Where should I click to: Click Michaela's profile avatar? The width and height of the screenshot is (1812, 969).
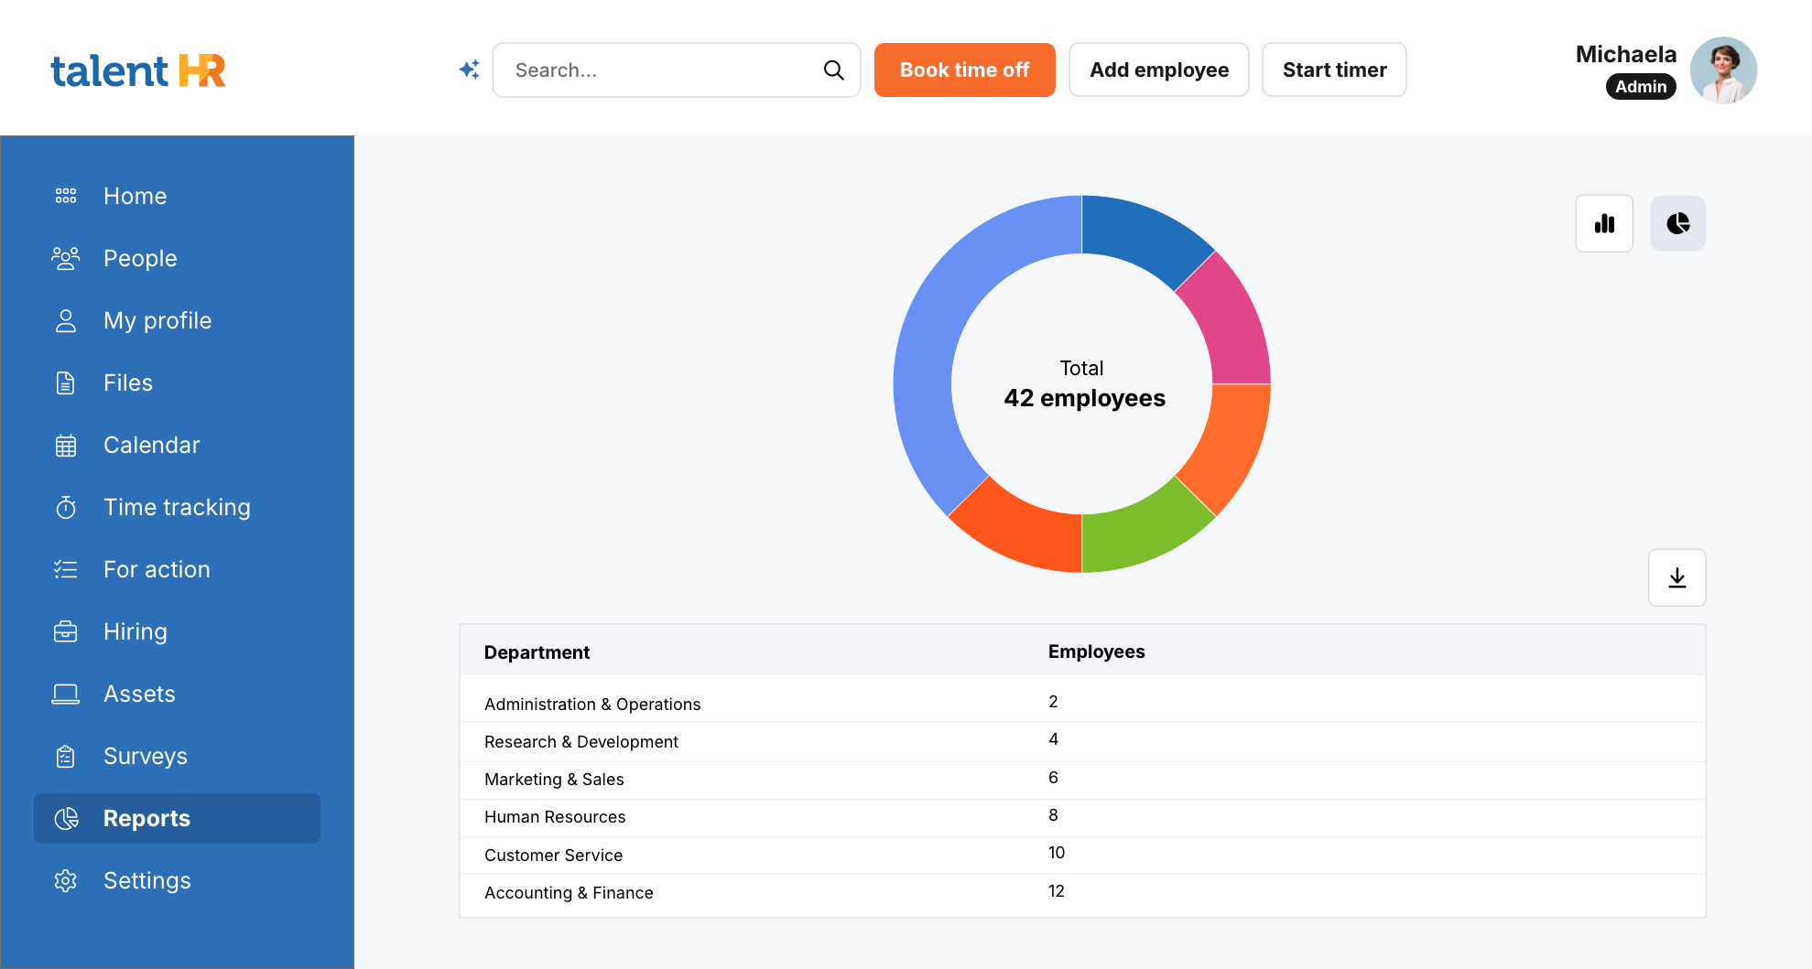pyautogui.click(x=1722, y=70)
